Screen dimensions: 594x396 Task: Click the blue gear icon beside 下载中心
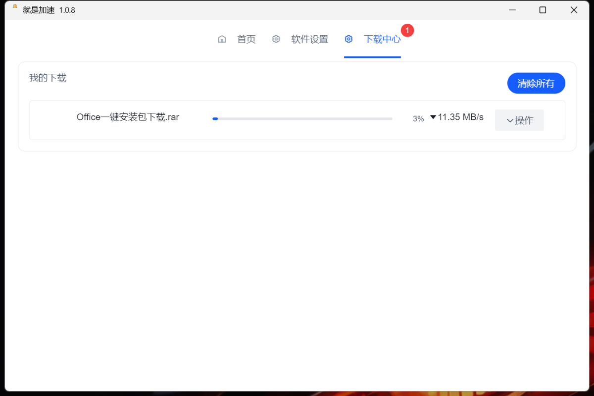349,39
